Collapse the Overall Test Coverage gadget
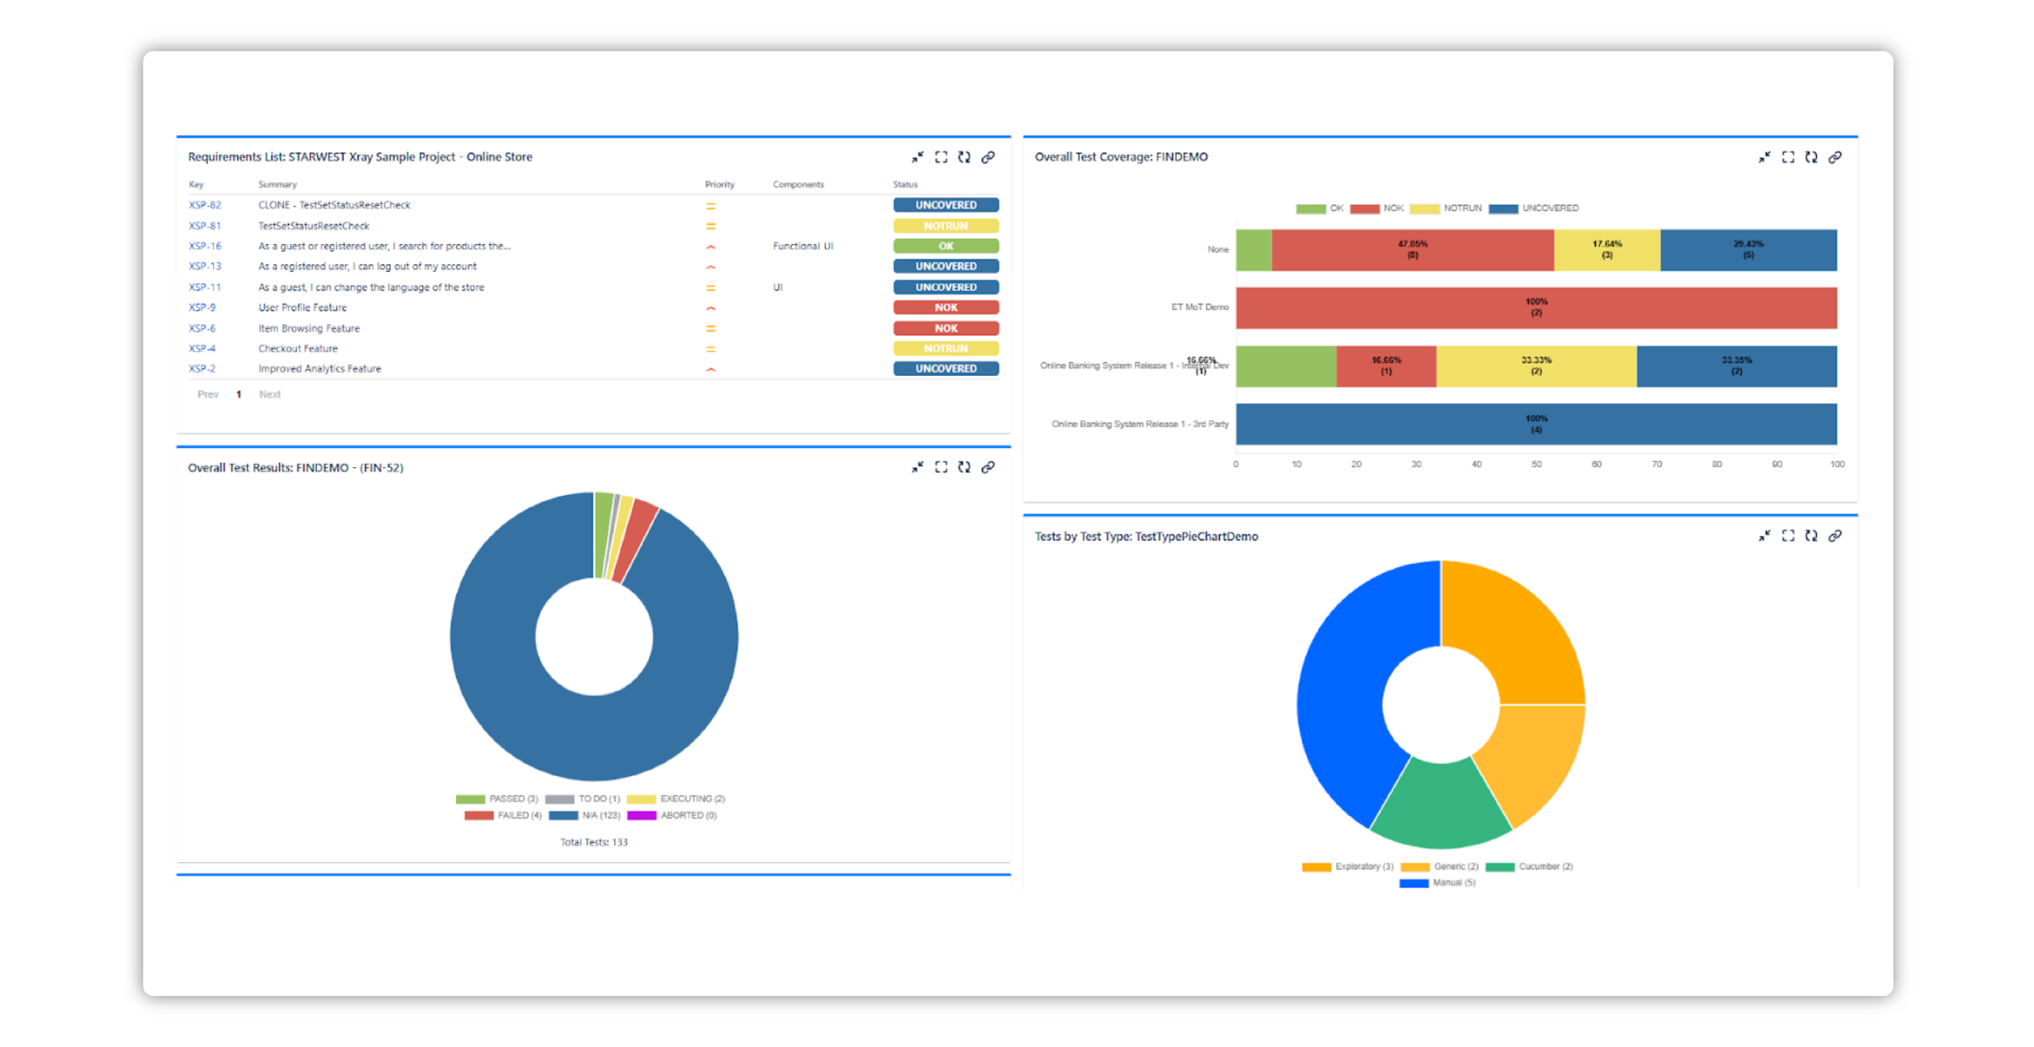This screenshot has height=1047, width=2034. pos(1764,157)
